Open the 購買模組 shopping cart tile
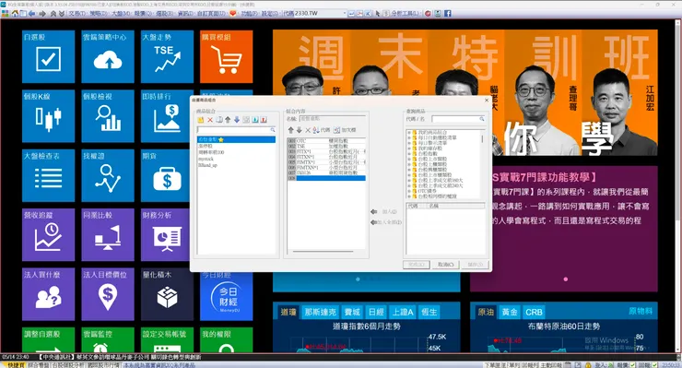This screenshot has height=368, width=682. 226,56
